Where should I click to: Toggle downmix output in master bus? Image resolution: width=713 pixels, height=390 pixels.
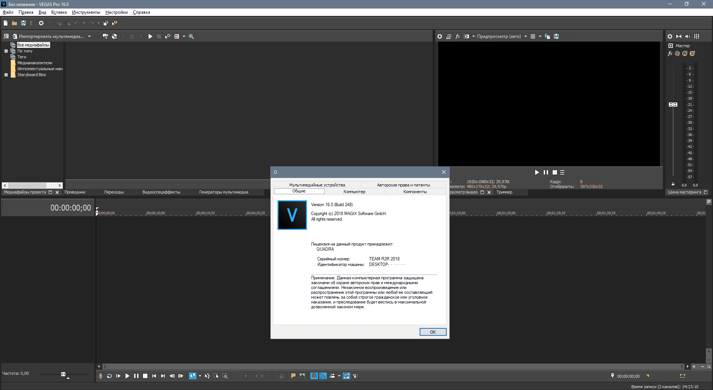click(679, 36)
